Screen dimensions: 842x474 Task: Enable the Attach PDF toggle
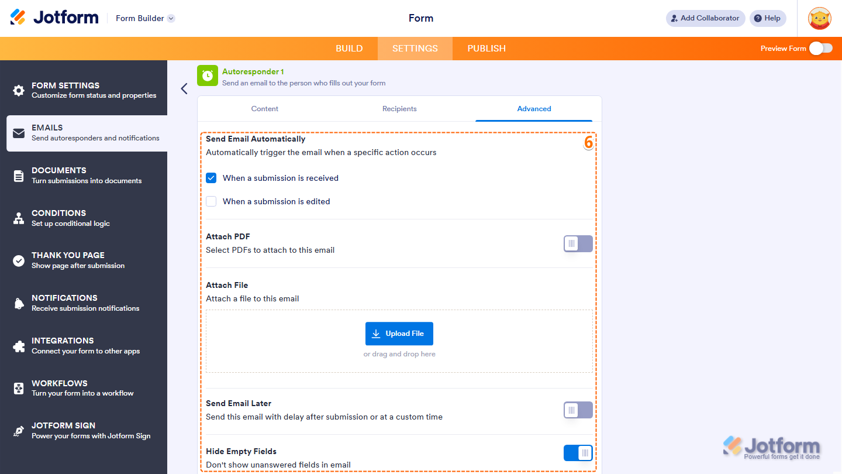(578, 243)
